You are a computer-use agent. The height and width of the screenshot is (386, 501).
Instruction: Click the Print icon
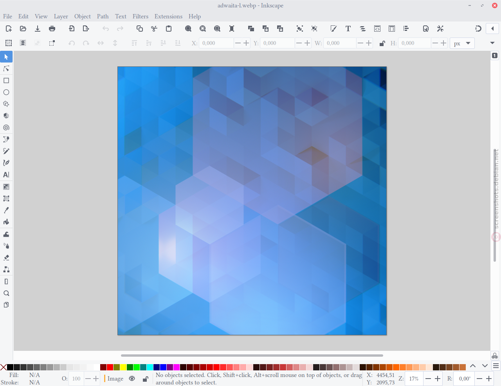(52, 29)
